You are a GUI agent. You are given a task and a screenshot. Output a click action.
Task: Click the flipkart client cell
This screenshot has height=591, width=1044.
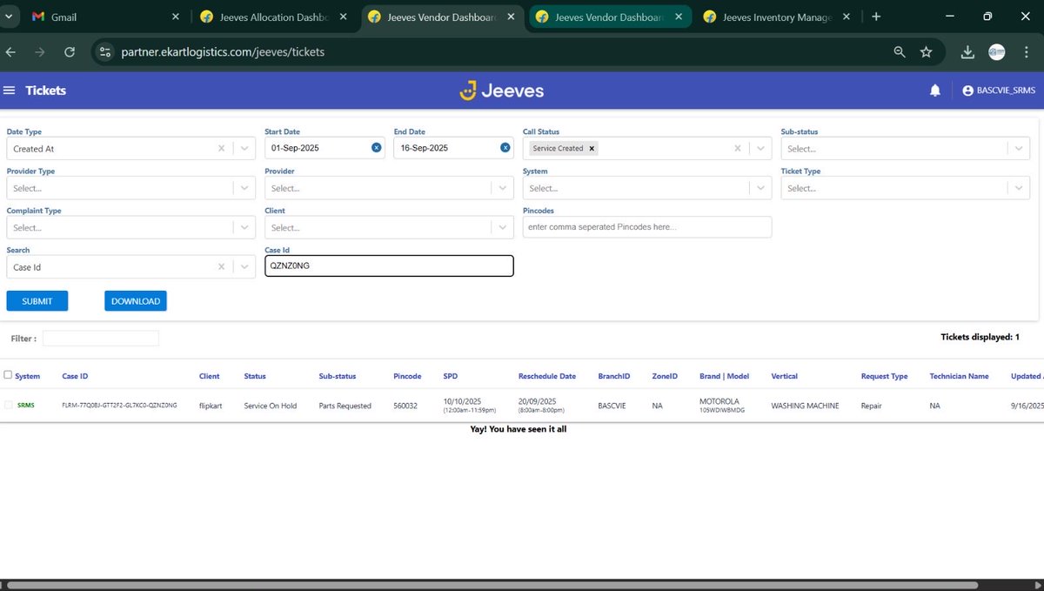pyautogui.click(x=211, y=406)
